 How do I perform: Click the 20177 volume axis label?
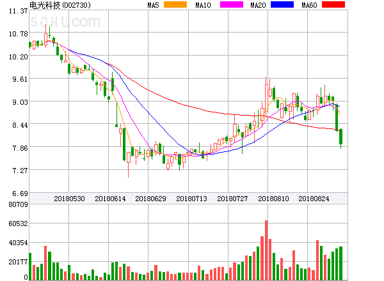pos(19,262)
